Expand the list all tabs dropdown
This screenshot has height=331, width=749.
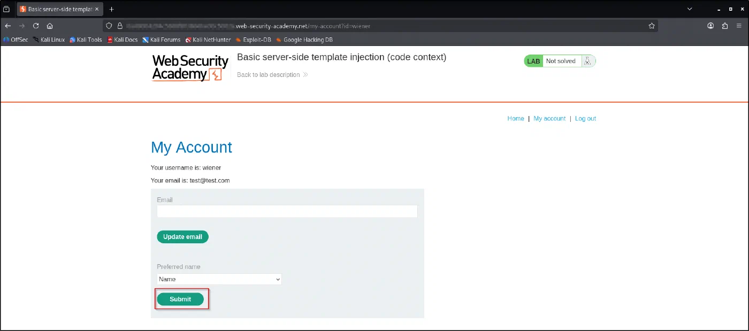click(689, 9)
